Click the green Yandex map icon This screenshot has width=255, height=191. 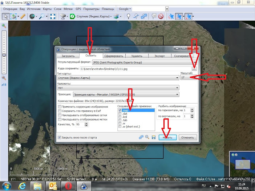tap(73, 16)
